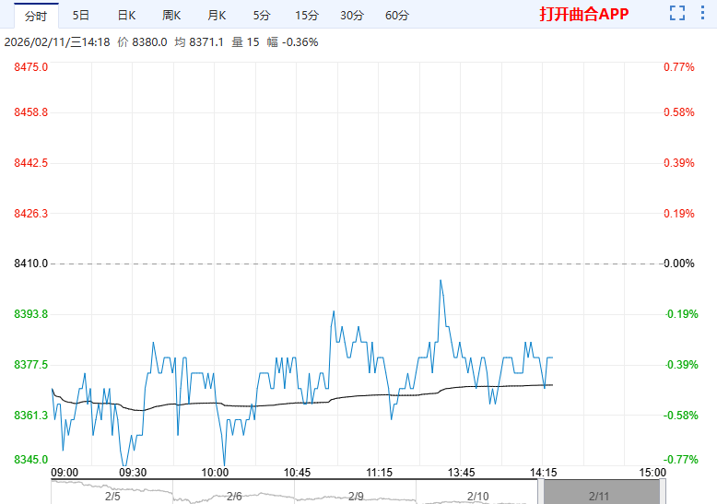The width and height of the screenshot is (717, 504).
Task: Click the black average price line
Action: coord(369,396)
